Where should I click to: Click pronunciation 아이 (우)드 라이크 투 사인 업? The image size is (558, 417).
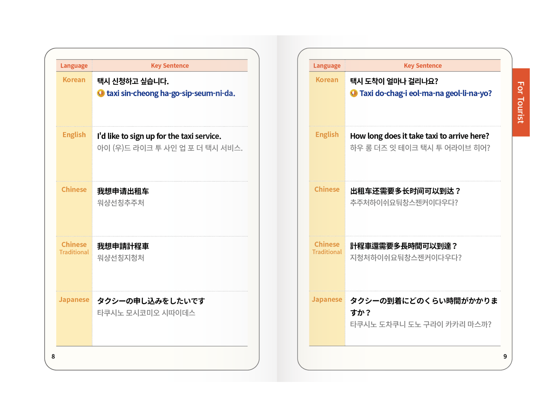click(x=170, y=148)
